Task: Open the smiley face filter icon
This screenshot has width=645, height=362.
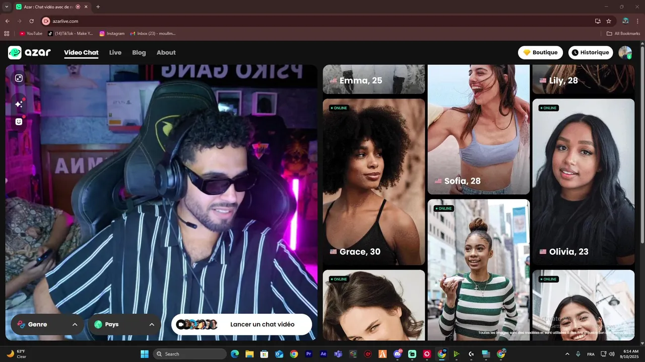Action: (x=19, y=122)
